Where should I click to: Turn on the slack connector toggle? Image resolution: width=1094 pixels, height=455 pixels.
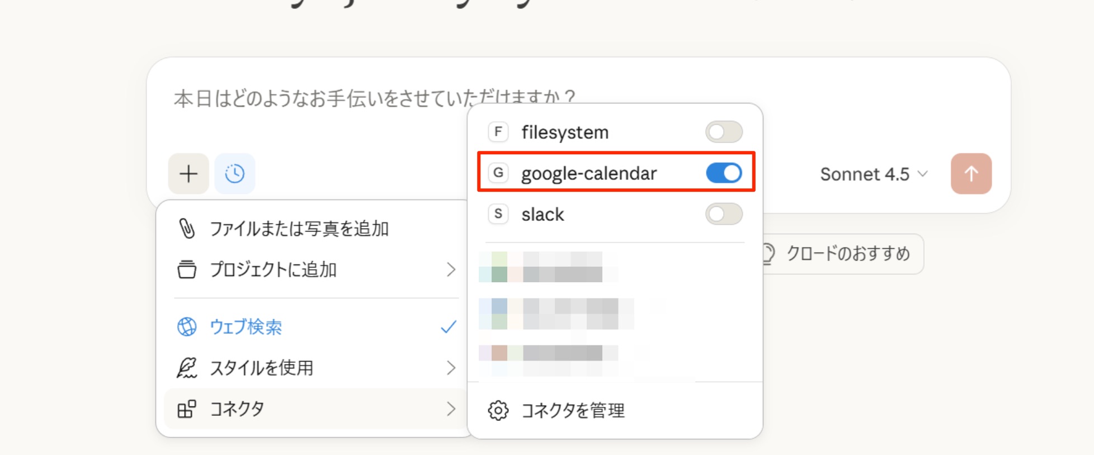724,214
